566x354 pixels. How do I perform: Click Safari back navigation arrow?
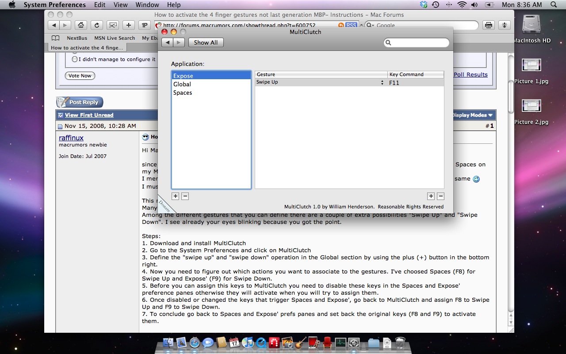[x=54, y=25]
